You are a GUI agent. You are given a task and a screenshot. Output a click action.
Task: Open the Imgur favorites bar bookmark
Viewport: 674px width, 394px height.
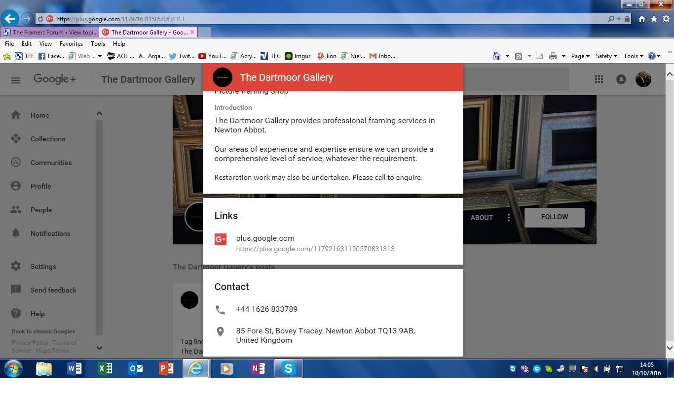click(298, 56)
